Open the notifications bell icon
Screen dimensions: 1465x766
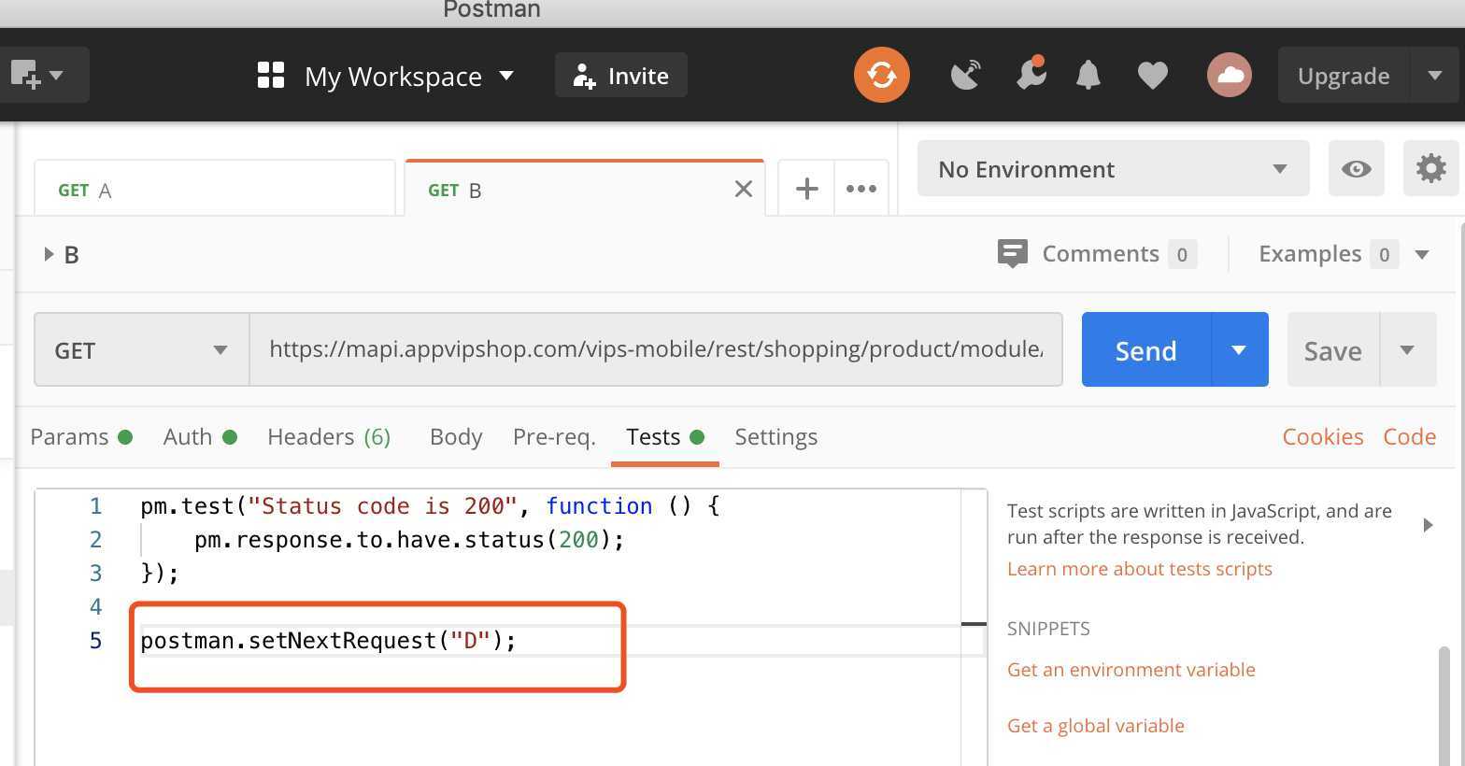pyautogui.click(x=1088, y=75)
